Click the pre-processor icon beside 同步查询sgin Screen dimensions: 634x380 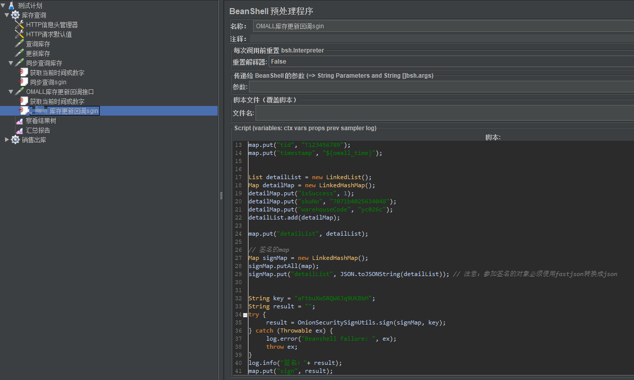24,82
